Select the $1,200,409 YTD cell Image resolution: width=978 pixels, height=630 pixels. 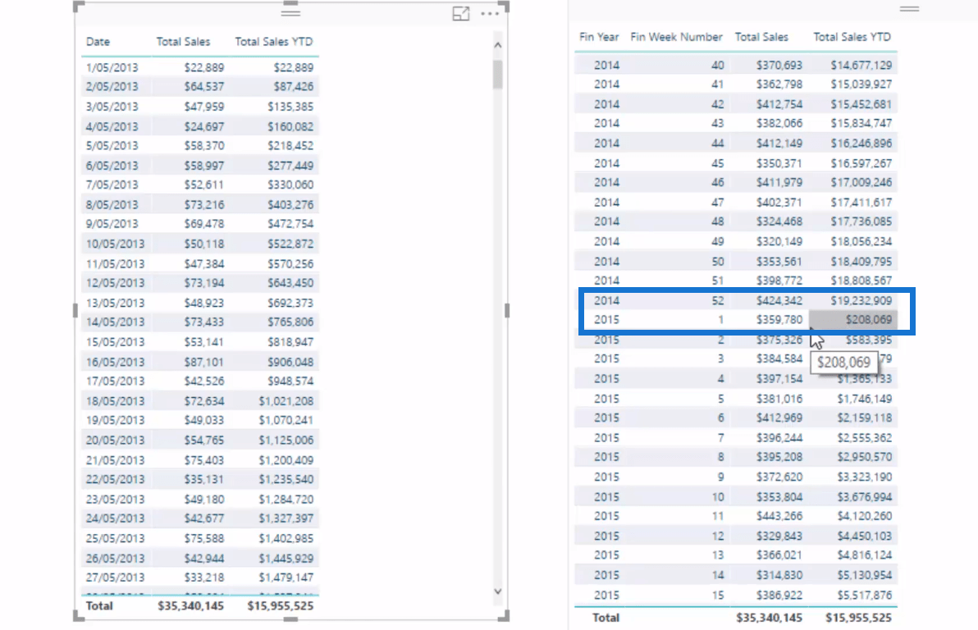286,460
